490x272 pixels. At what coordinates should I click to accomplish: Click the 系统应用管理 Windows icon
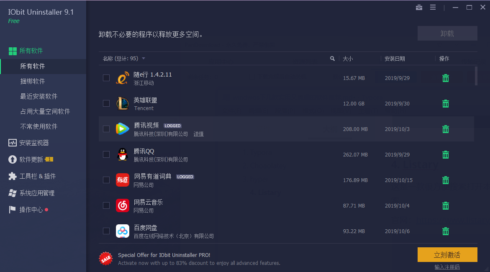click(x=12, y=193)
